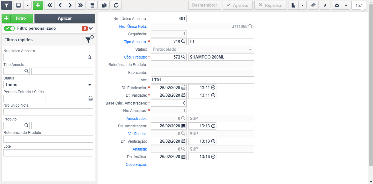
Task: Open the Nro. Único Nota link label
Action: click(133, 26)
